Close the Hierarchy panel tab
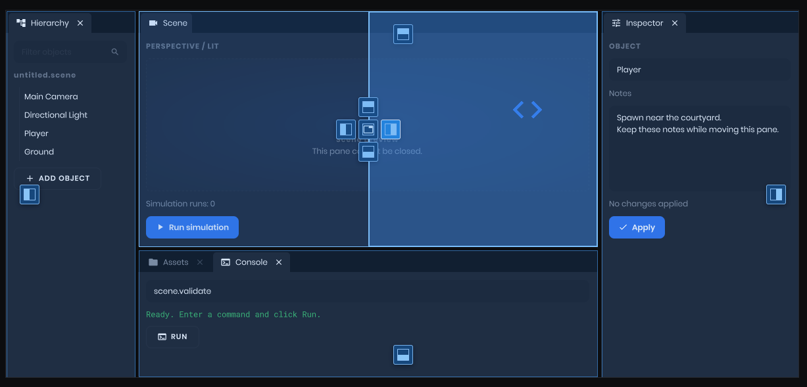The width and height of the screenshot is (807, 387). point(80,23)
